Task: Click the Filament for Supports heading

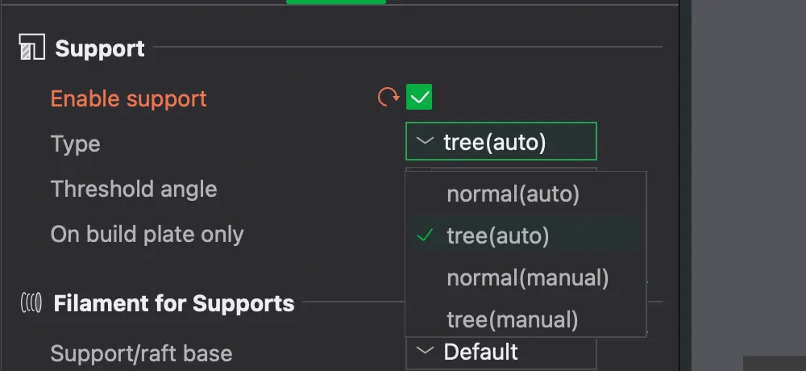Action: [x=174, y=303]
